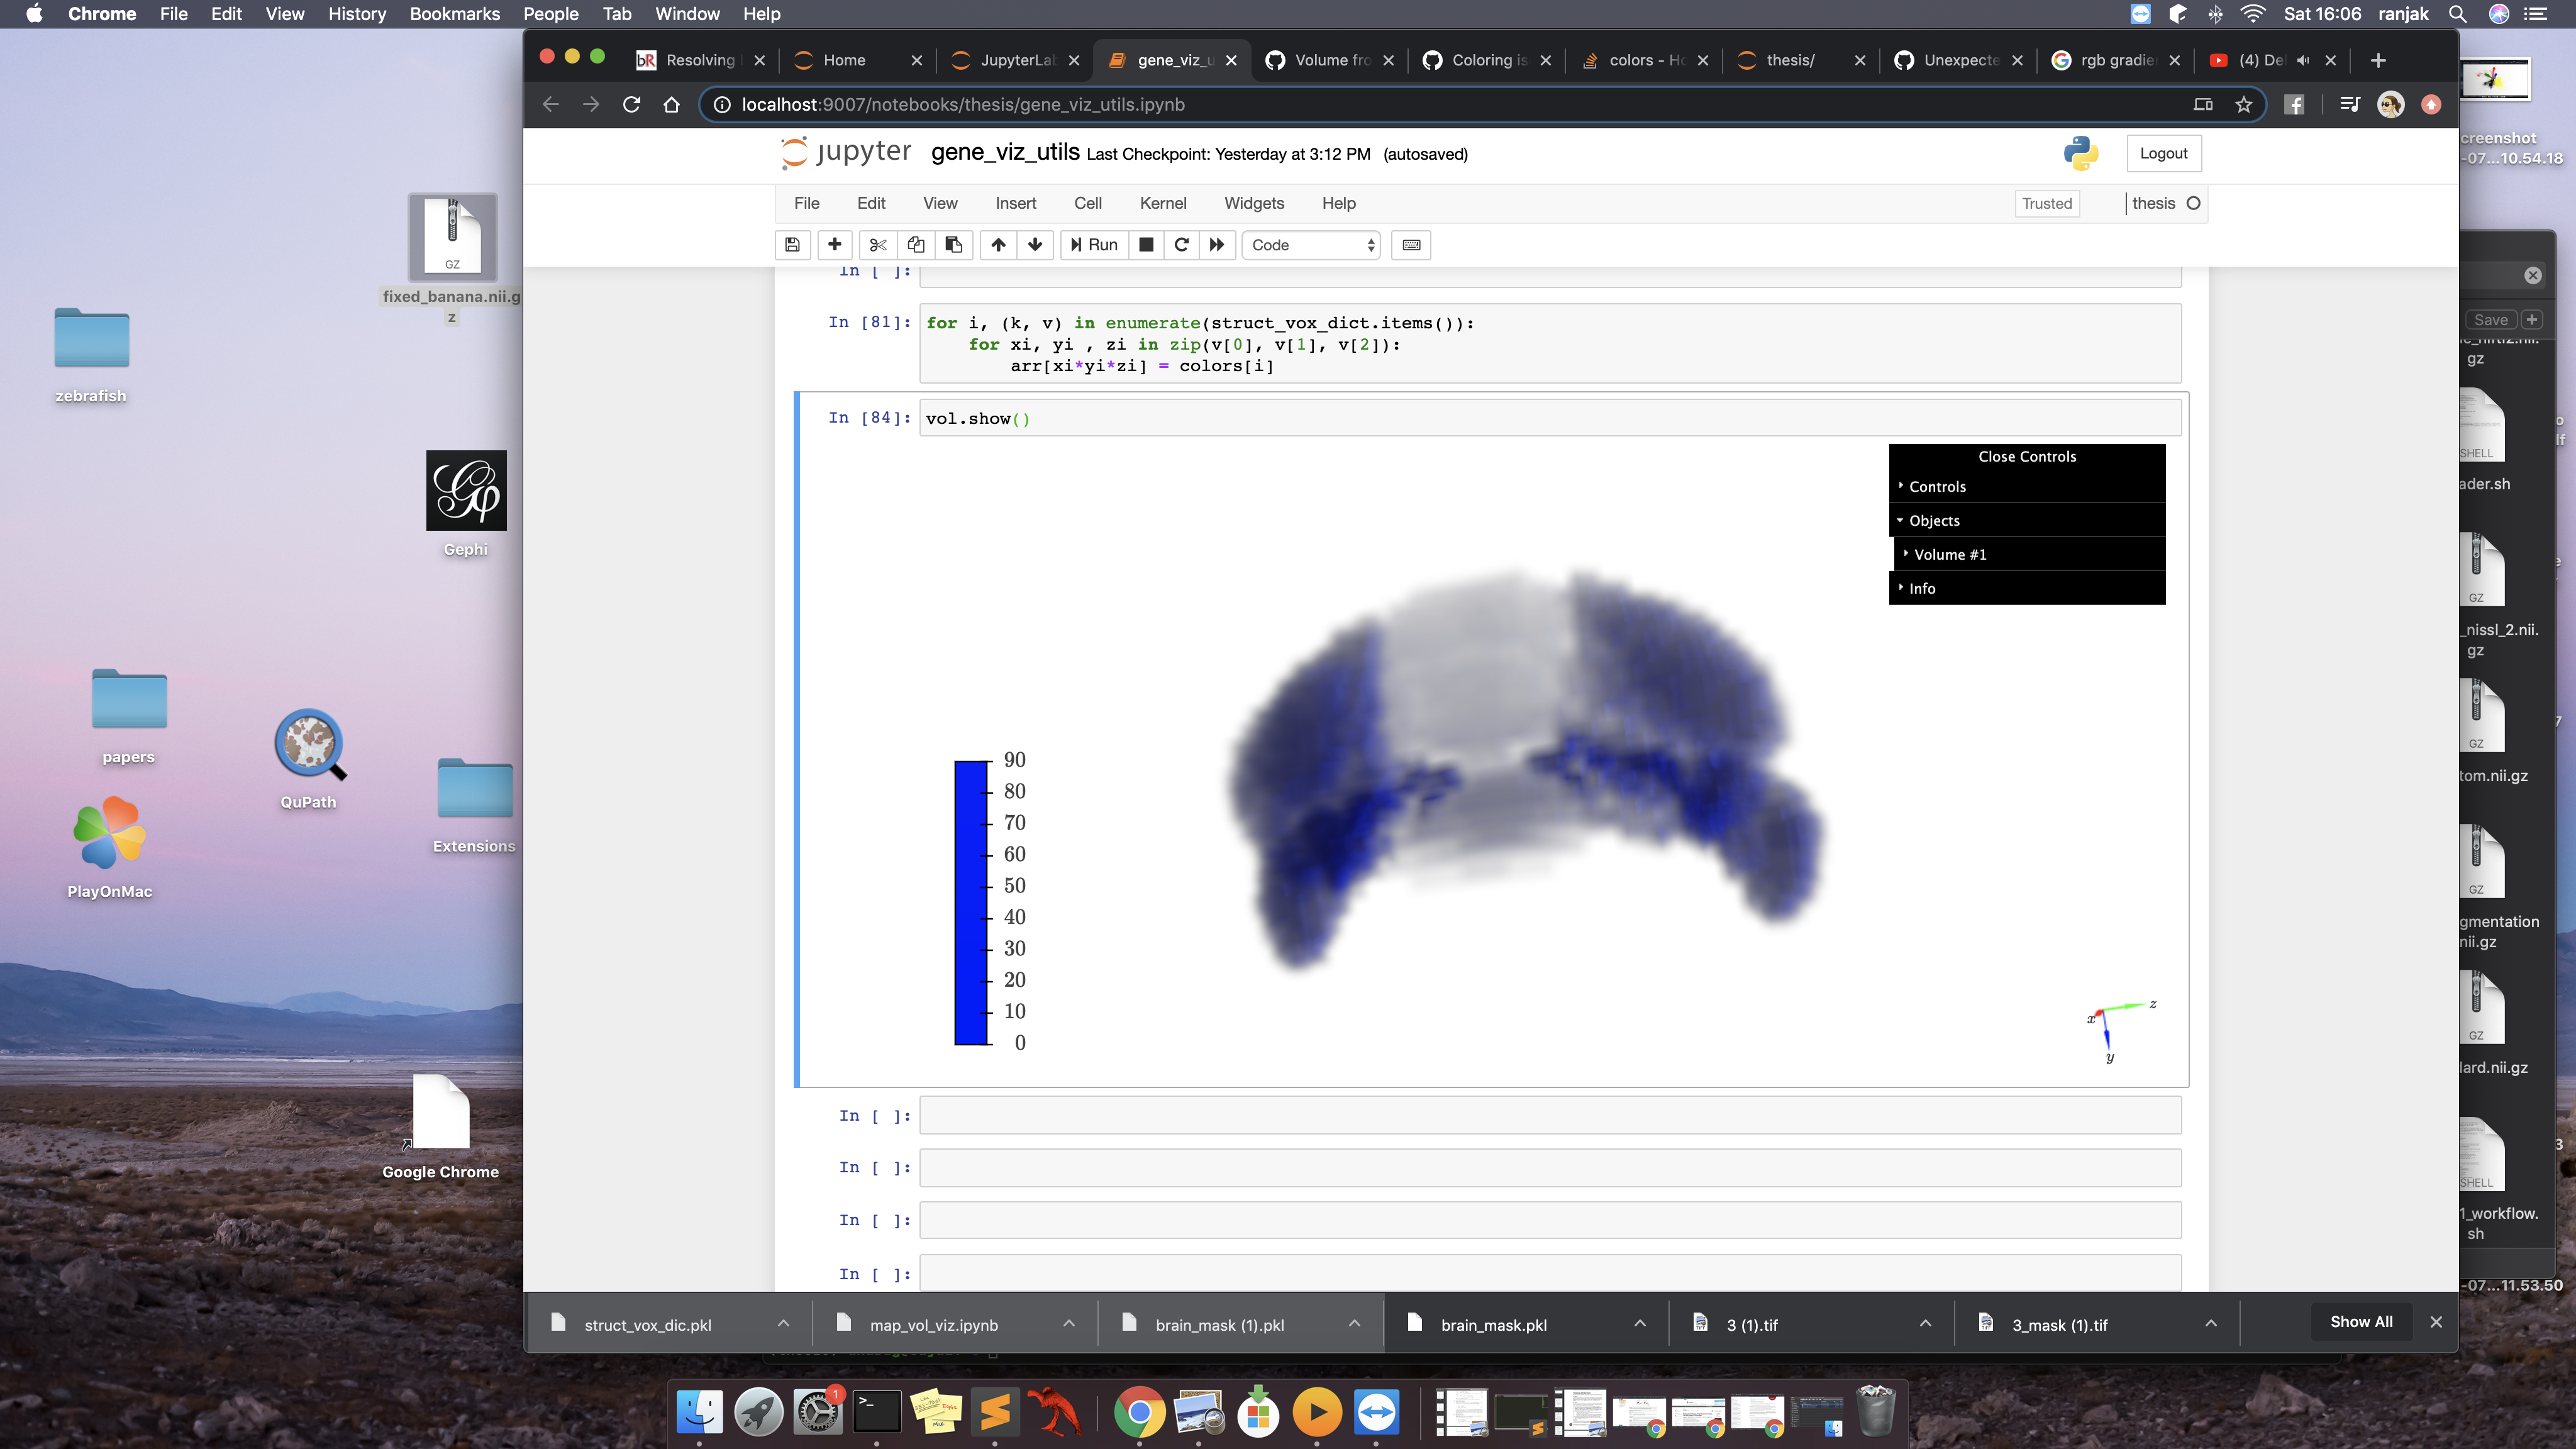This screenshot has height=1449, width=2576.
Task: Click Close Controls in the volume widget
Action: point(2027,456)
